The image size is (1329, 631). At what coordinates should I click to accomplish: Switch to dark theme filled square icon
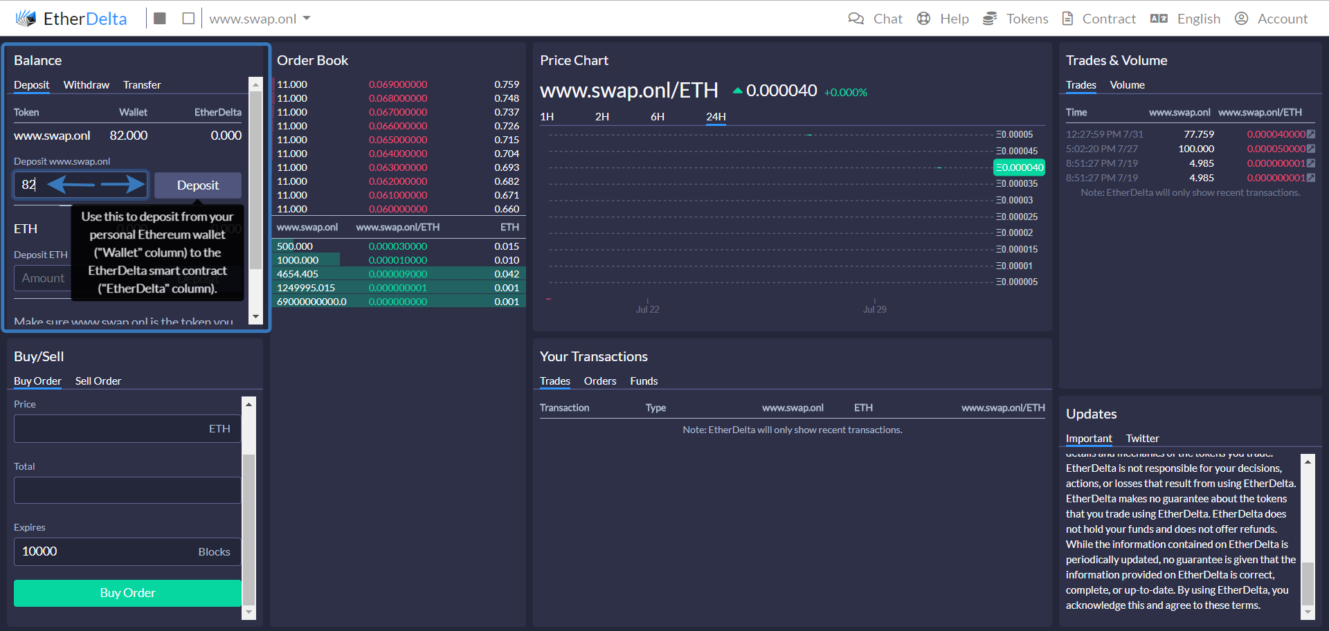(160, 19)
